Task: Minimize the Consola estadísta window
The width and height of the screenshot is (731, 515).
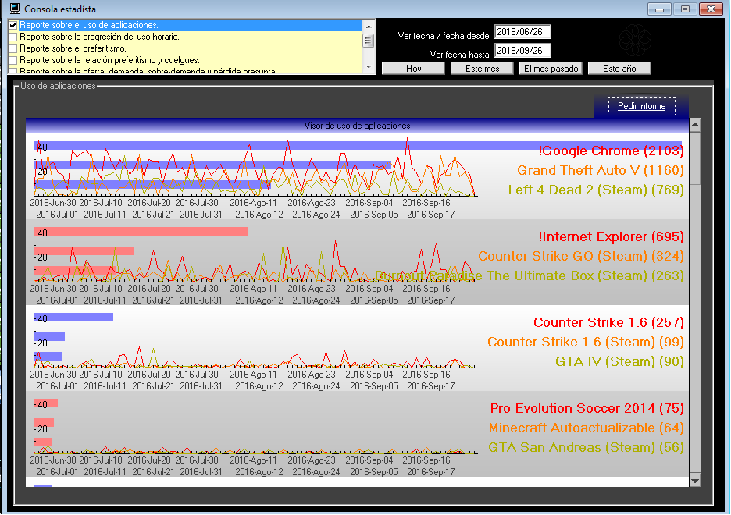Action: click(x=659, y=9)
